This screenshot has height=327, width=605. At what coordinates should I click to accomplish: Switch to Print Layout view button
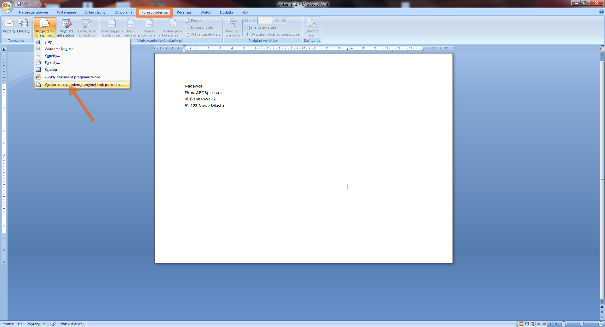tap(521, 324)
